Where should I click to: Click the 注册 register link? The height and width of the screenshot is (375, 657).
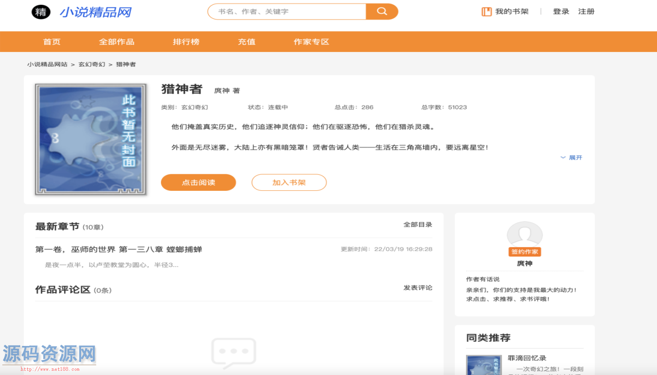pyautogui.click(x=586, y=12)
